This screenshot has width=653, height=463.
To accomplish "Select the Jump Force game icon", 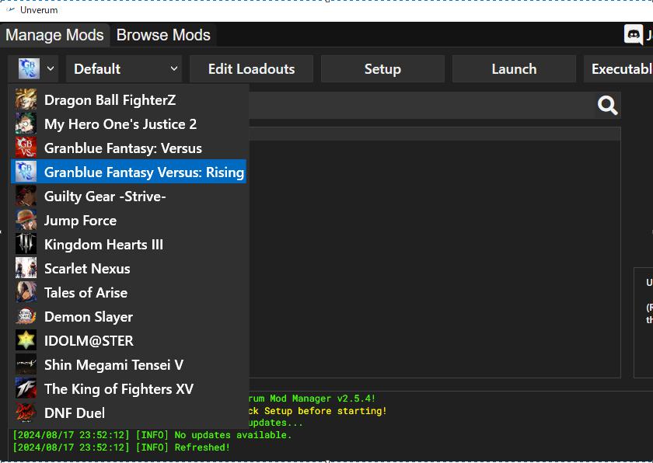I will pos(26,220).
